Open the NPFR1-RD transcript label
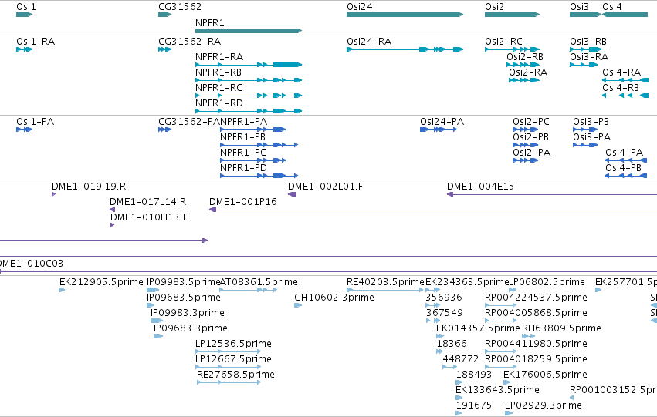 point(219,103)
